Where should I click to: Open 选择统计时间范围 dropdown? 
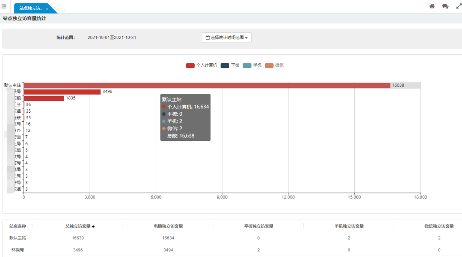click(226, 38)
